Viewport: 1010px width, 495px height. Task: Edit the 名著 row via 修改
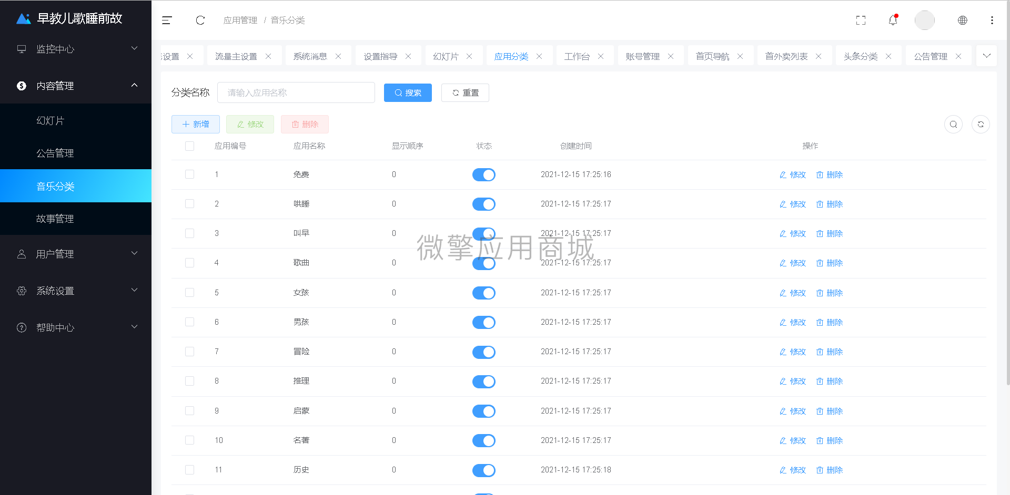[793, 441]
